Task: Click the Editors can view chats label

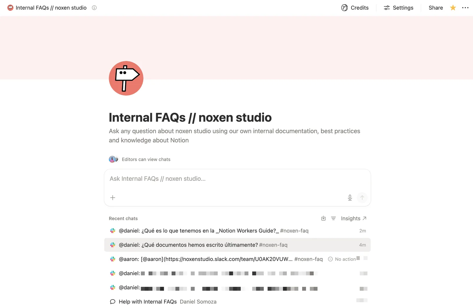Action: 146,159
